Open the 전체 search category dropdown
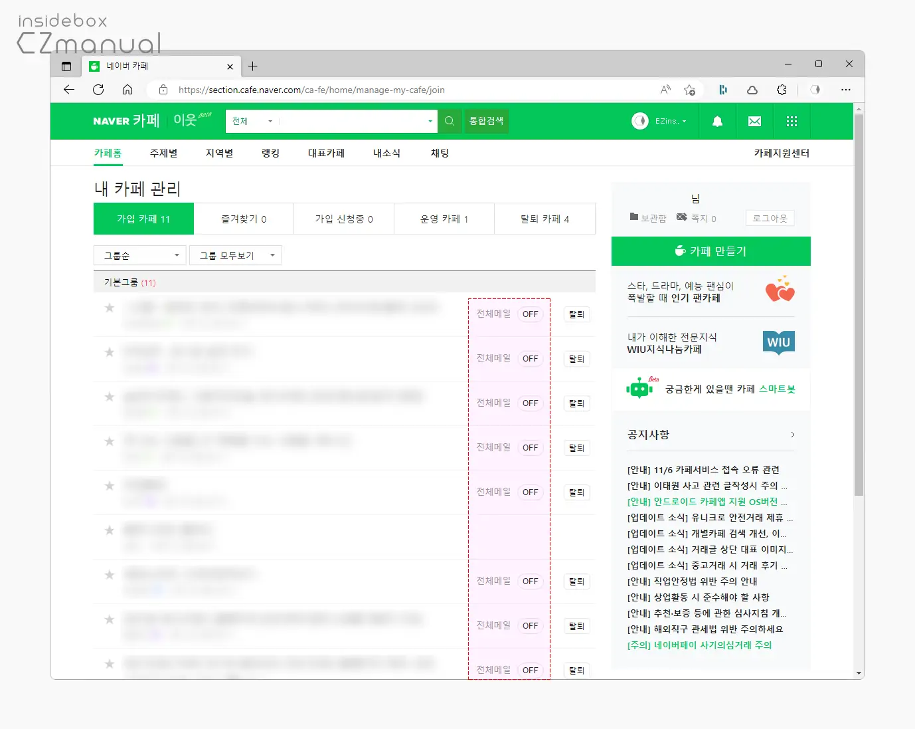The width and height of the screenshot is (915, 729). tap(251, 121)
